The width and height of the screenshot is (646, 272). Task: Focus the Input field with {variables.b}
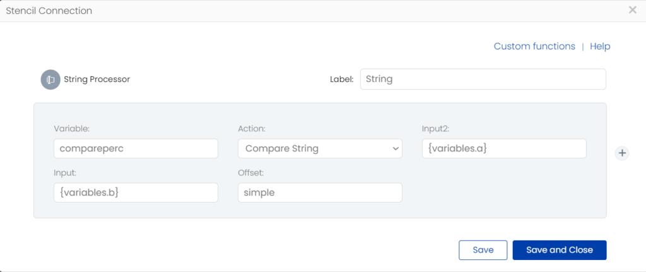click(136, 192)
